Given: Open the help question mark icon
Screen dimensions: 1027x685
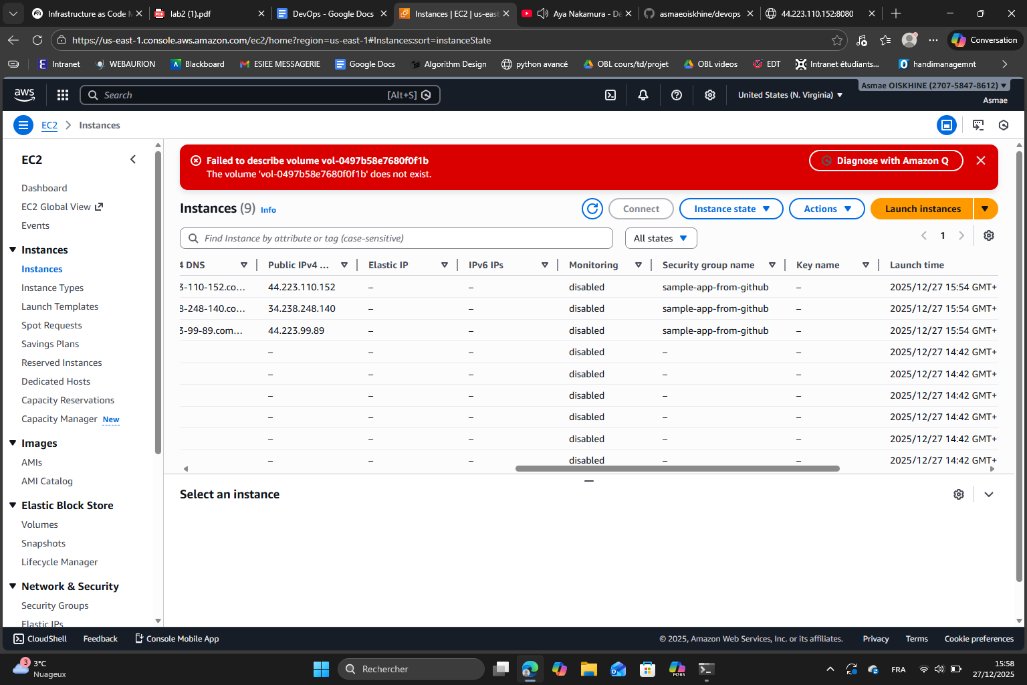Looking at the screenshot, I should tap(676, 94).
